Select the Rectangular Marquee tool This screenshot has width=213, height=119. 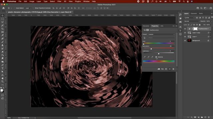pyautogui.click(x=2, y=19)
